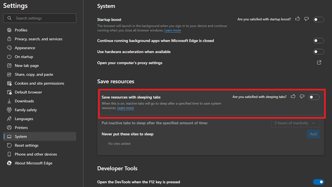The height and width of the screenshot is (187, 332).
Task: Click the Downloads arrow icon
Action: coord(9,101)
